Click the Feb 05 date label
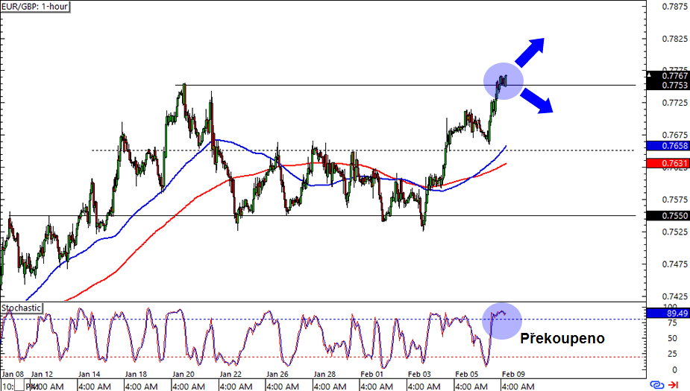Viewport: 690px width, 391px height. pos(466,375)
